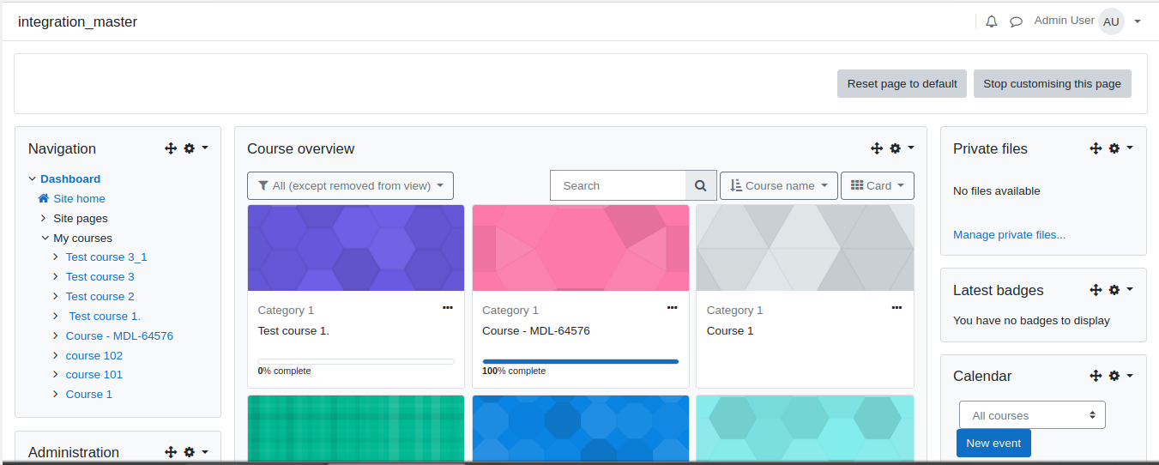This screenshot has width=1159, height=465.
Task: Open the All (except removed from view) filter dropdown
Action: [350, 185]
